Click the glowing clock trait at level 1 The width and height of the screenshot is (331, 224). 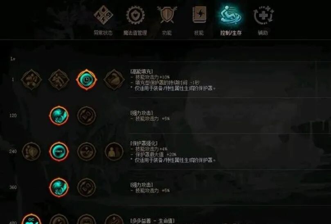tap(87, 80)
